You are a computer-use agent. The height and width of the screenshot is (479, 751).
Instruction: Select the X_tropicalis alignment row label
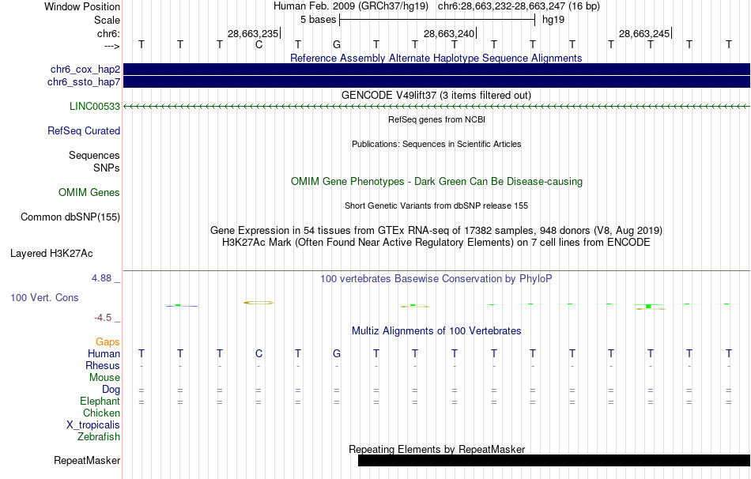pos(93,425)
